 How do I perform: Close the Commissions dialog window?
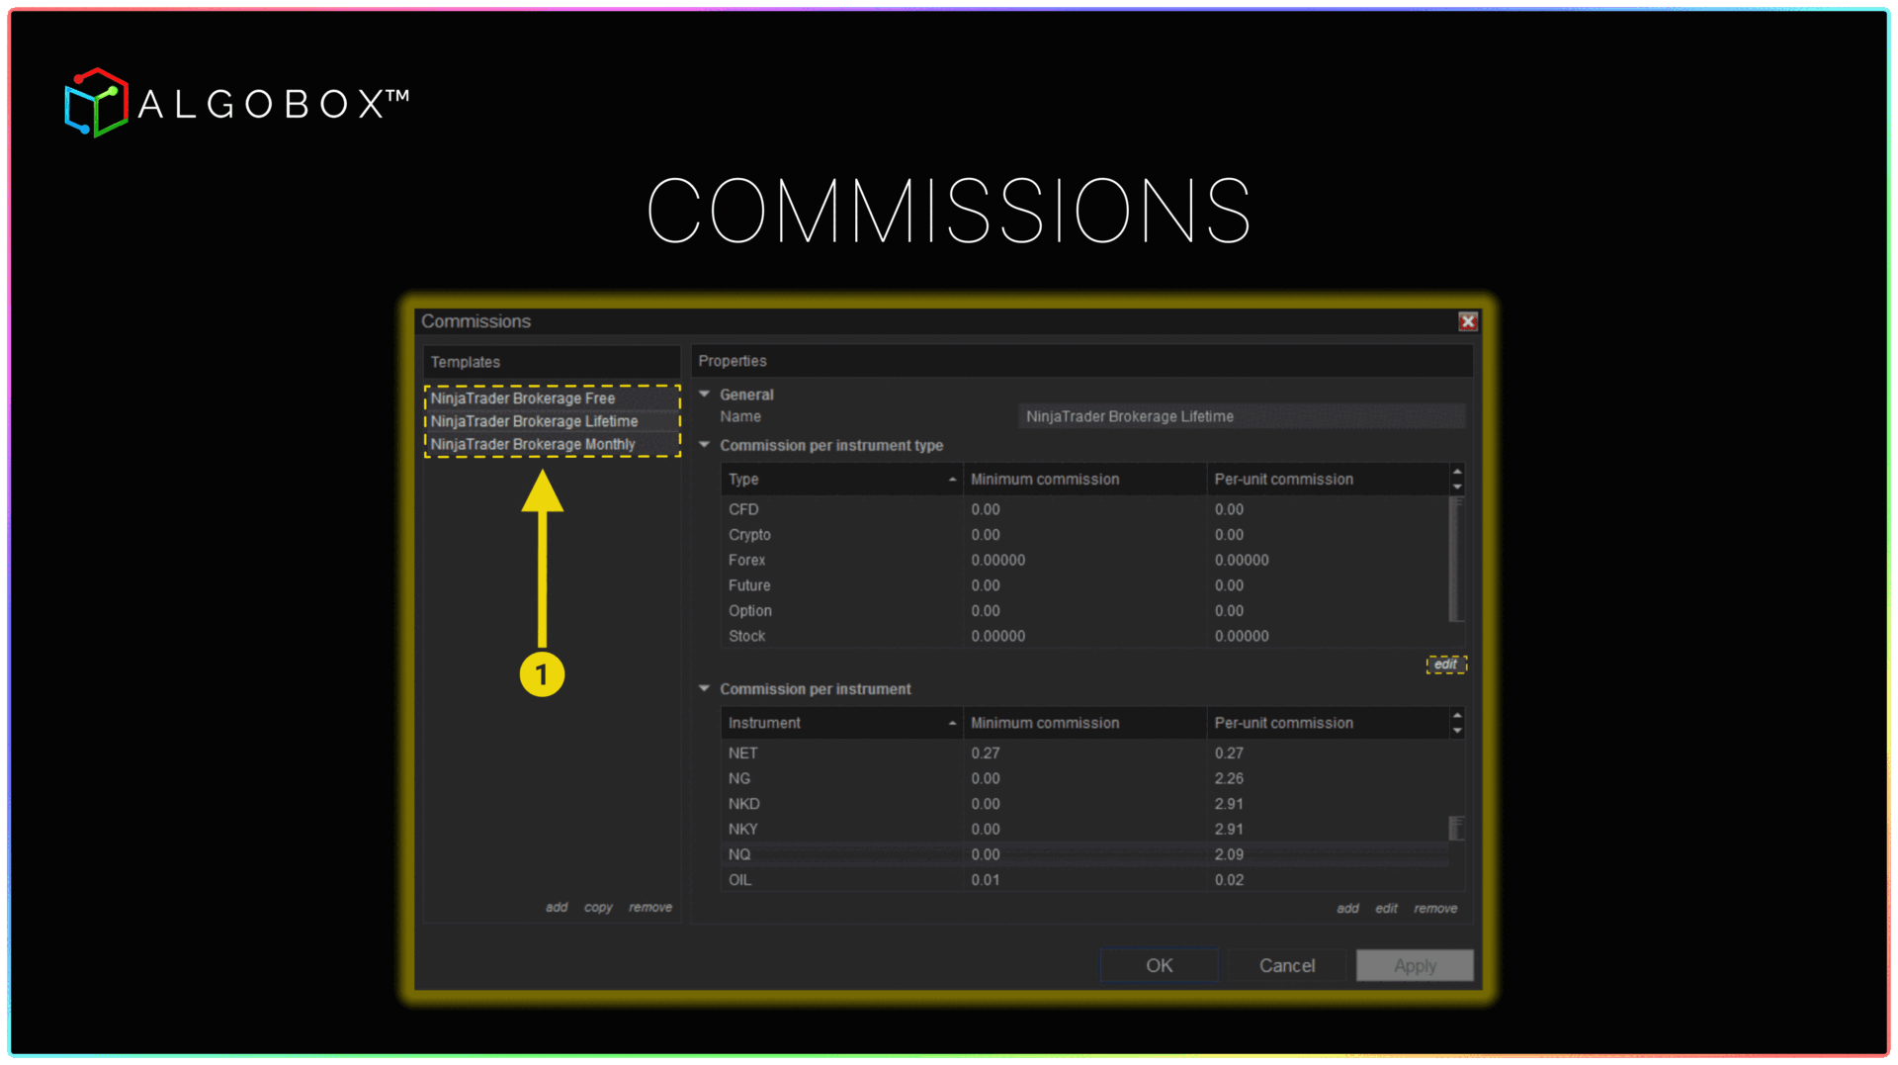pos(1467,321)
